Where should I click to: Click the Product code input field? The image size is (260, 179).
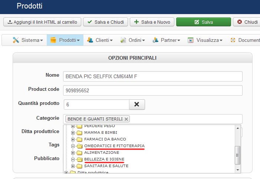(153, 90)
